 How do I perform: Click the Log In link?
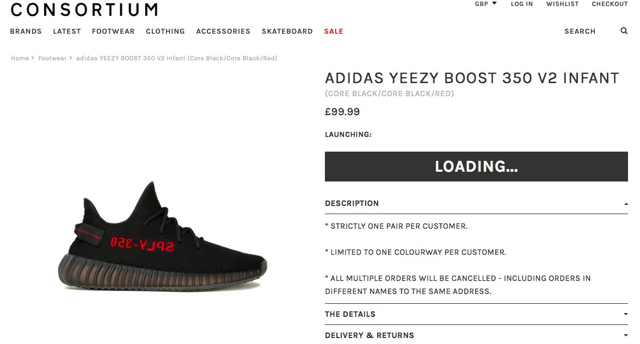tap(521, 4)
